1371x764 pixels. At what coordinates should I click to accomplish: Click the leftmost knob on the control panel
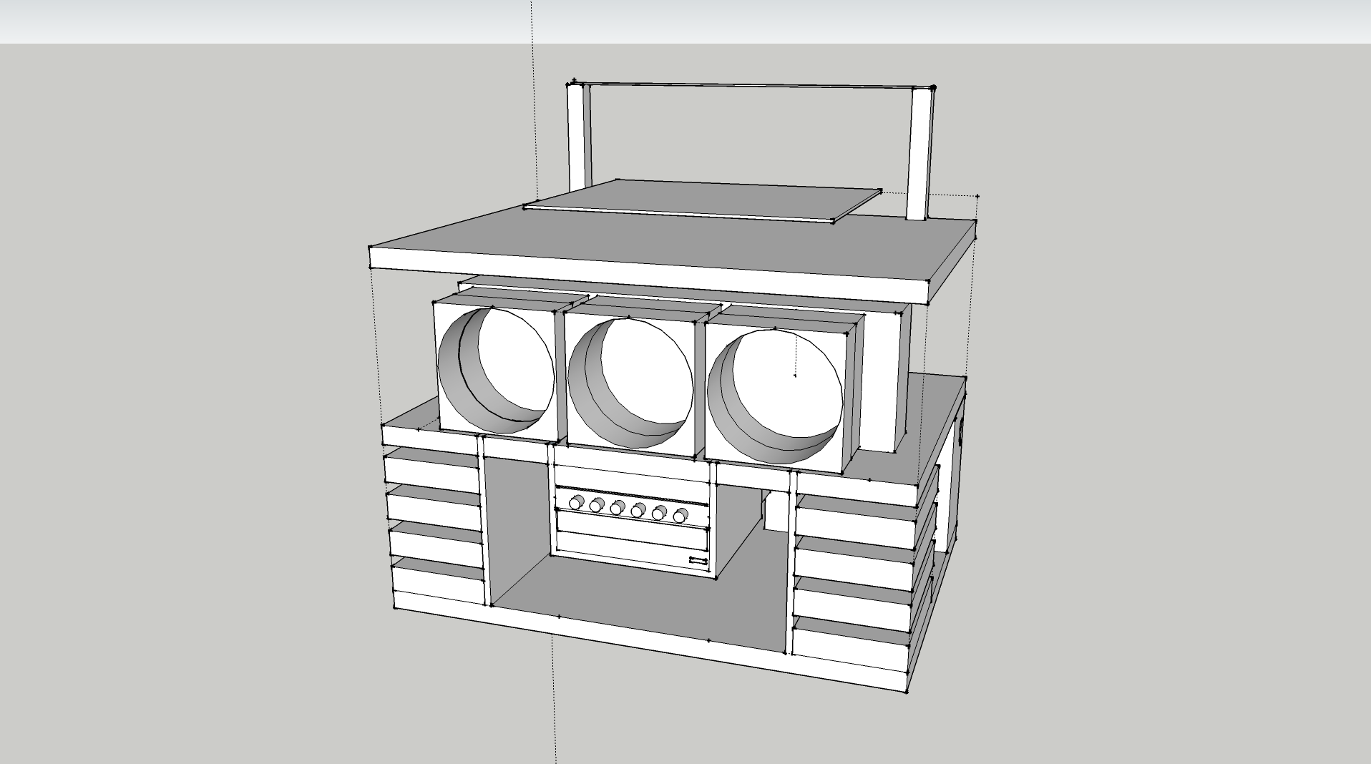[575, 503]
